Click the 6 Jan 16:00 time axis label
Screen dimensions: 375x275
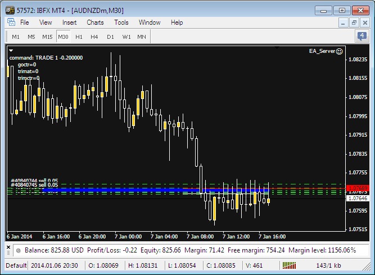pyautogui.click(x=56, y=237)
